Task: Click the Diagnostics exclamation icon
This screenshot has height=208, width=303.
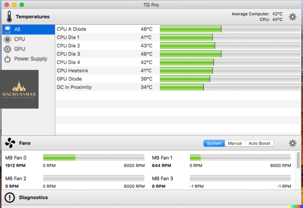Action: click(9, 198)
